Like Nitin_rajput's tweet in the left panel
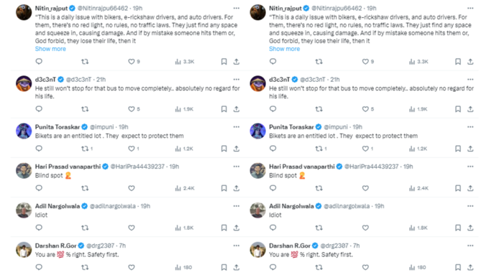Image resolution: width=489 pixels, height=275 pixels. point(132,62)
